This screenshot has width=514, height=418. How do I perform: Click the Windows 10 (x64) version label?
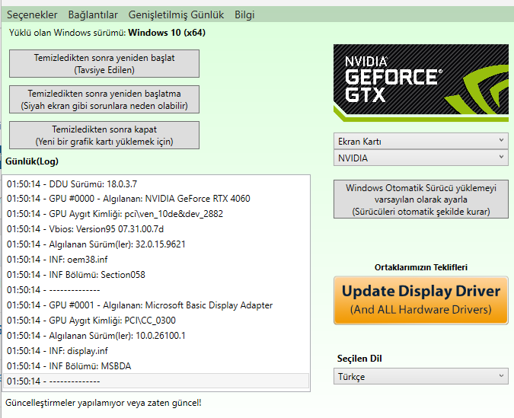(167, 33)
